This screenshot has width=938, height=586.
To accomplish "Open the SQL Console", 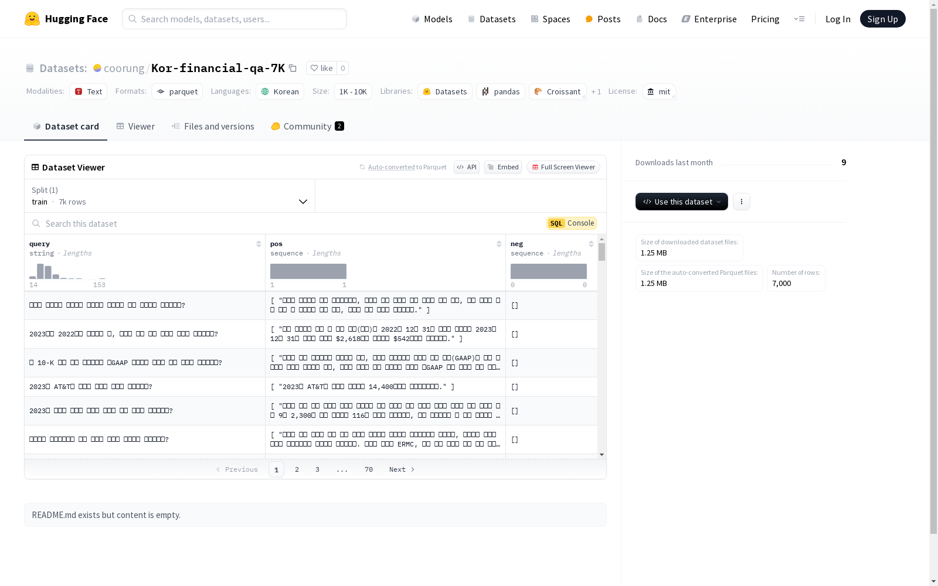I will [572, 223].
